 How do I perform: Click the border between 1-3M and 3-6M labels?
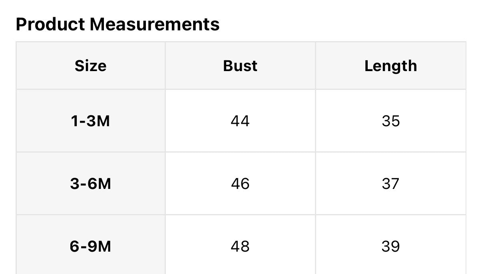tap(91, 152)
